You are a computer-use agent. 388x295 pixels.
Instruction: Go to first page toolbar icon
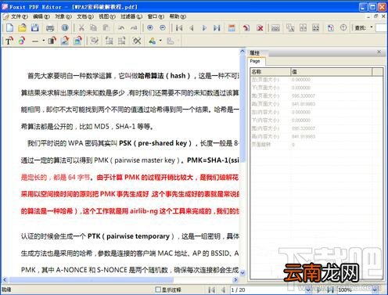coord(179,28)
